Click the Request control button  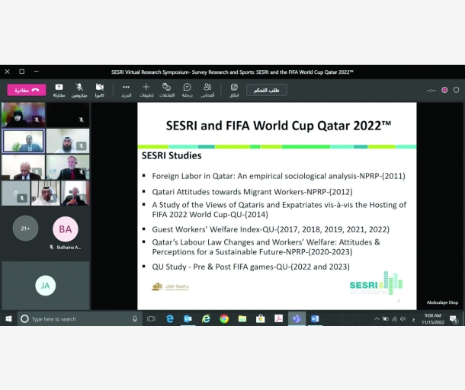[266, 90]
